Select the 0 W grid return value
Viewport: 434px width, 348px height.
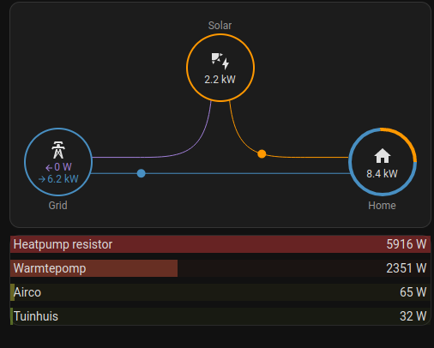coord(63,167)
